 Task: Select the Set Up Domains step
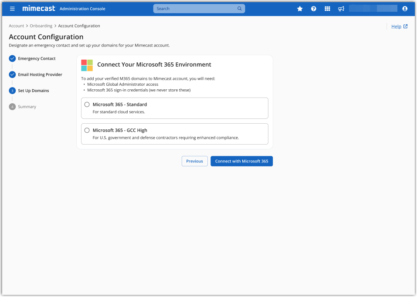click(x=33, y=91)
